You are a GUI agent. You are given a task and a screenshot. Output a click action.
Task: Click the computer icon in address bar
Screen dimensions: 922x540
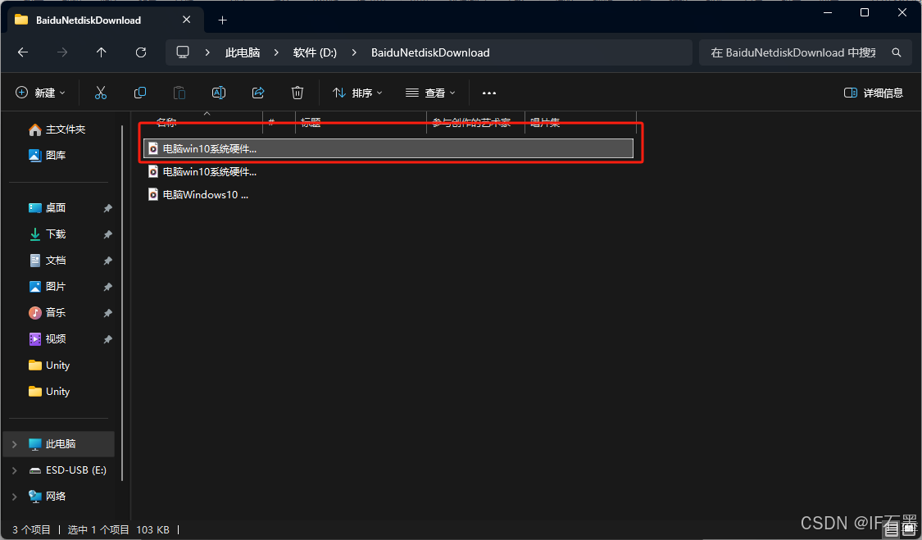(x=183, y=52)
